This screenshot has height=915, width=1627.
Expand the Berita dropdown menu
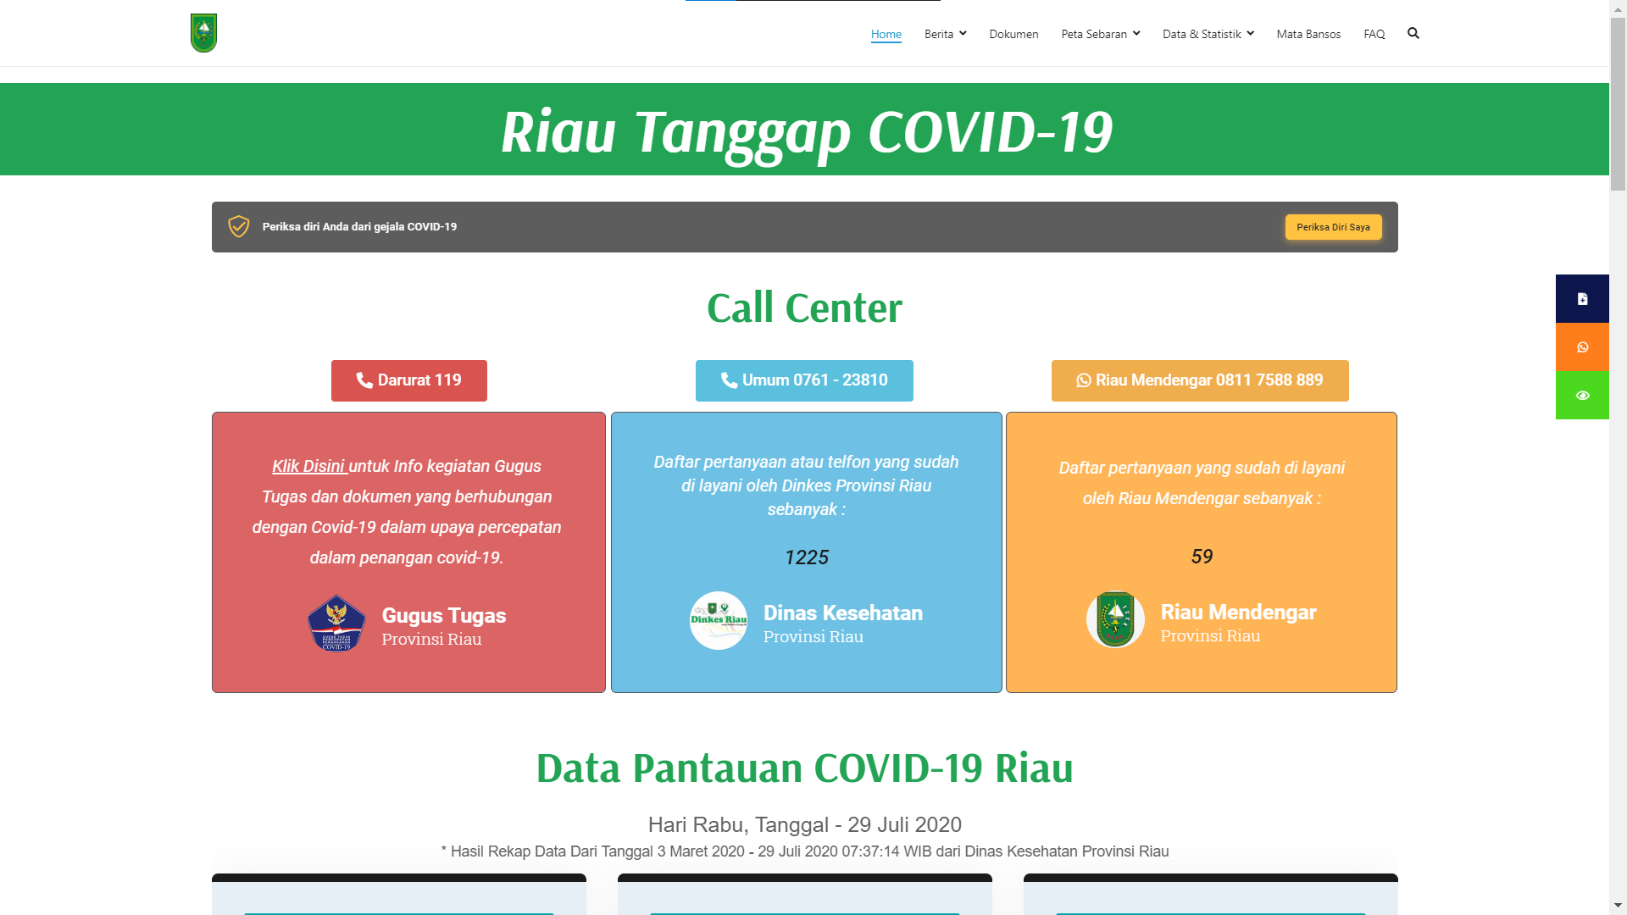pos(945,34)
